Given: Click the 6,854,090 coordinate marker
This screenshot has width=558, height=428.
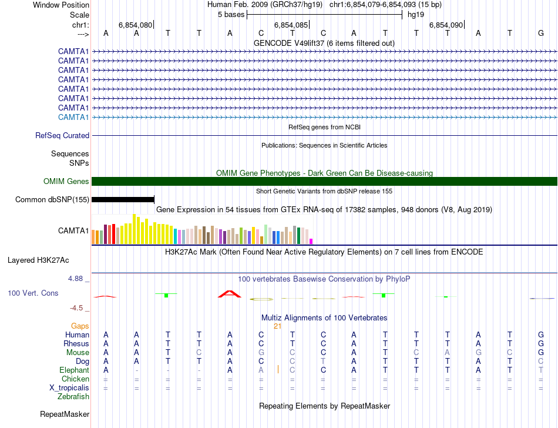Looking at the screenshot, I should [446, 25].
